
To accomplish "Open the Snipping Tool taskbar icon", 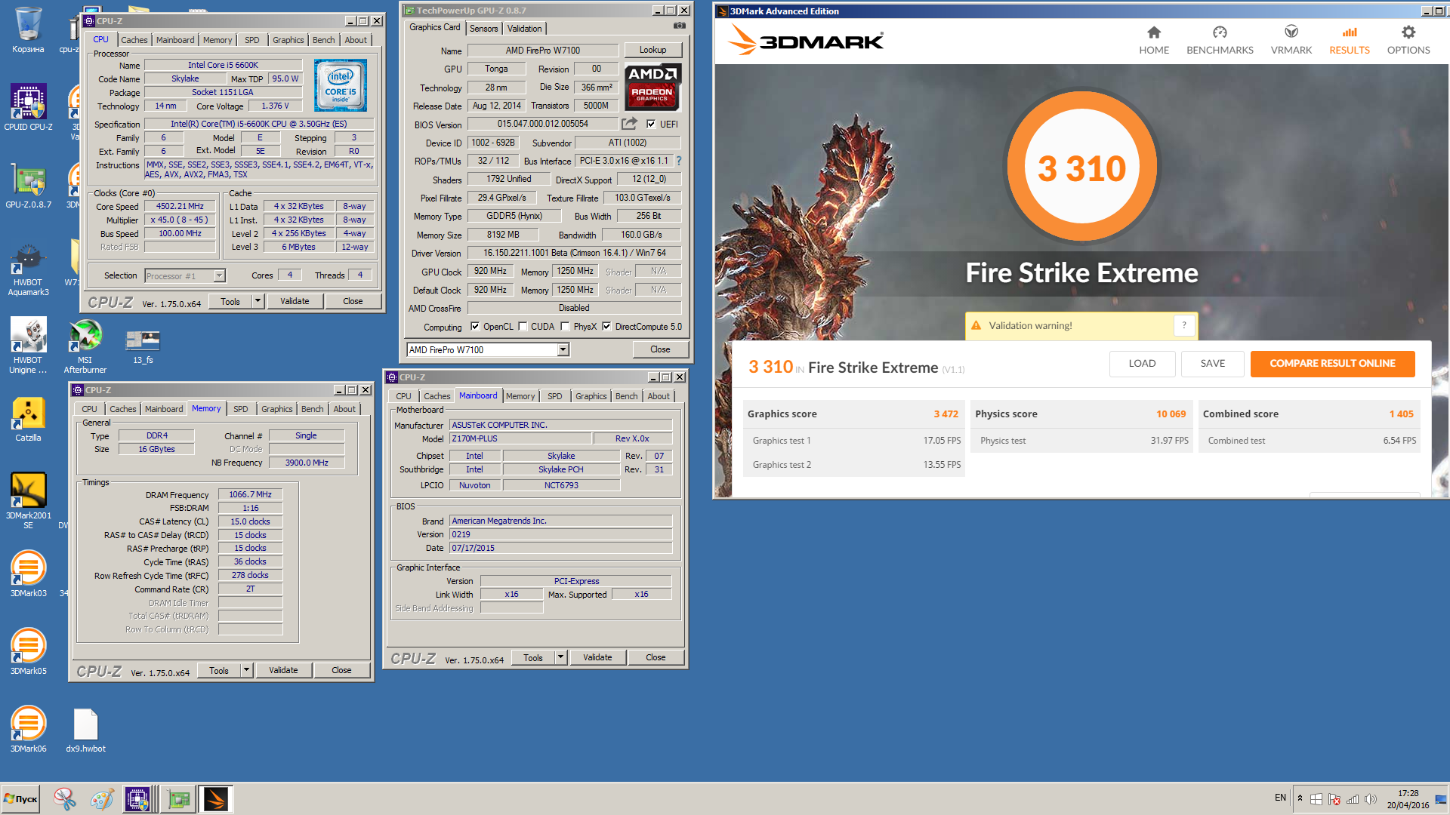I will coord(65,798).
